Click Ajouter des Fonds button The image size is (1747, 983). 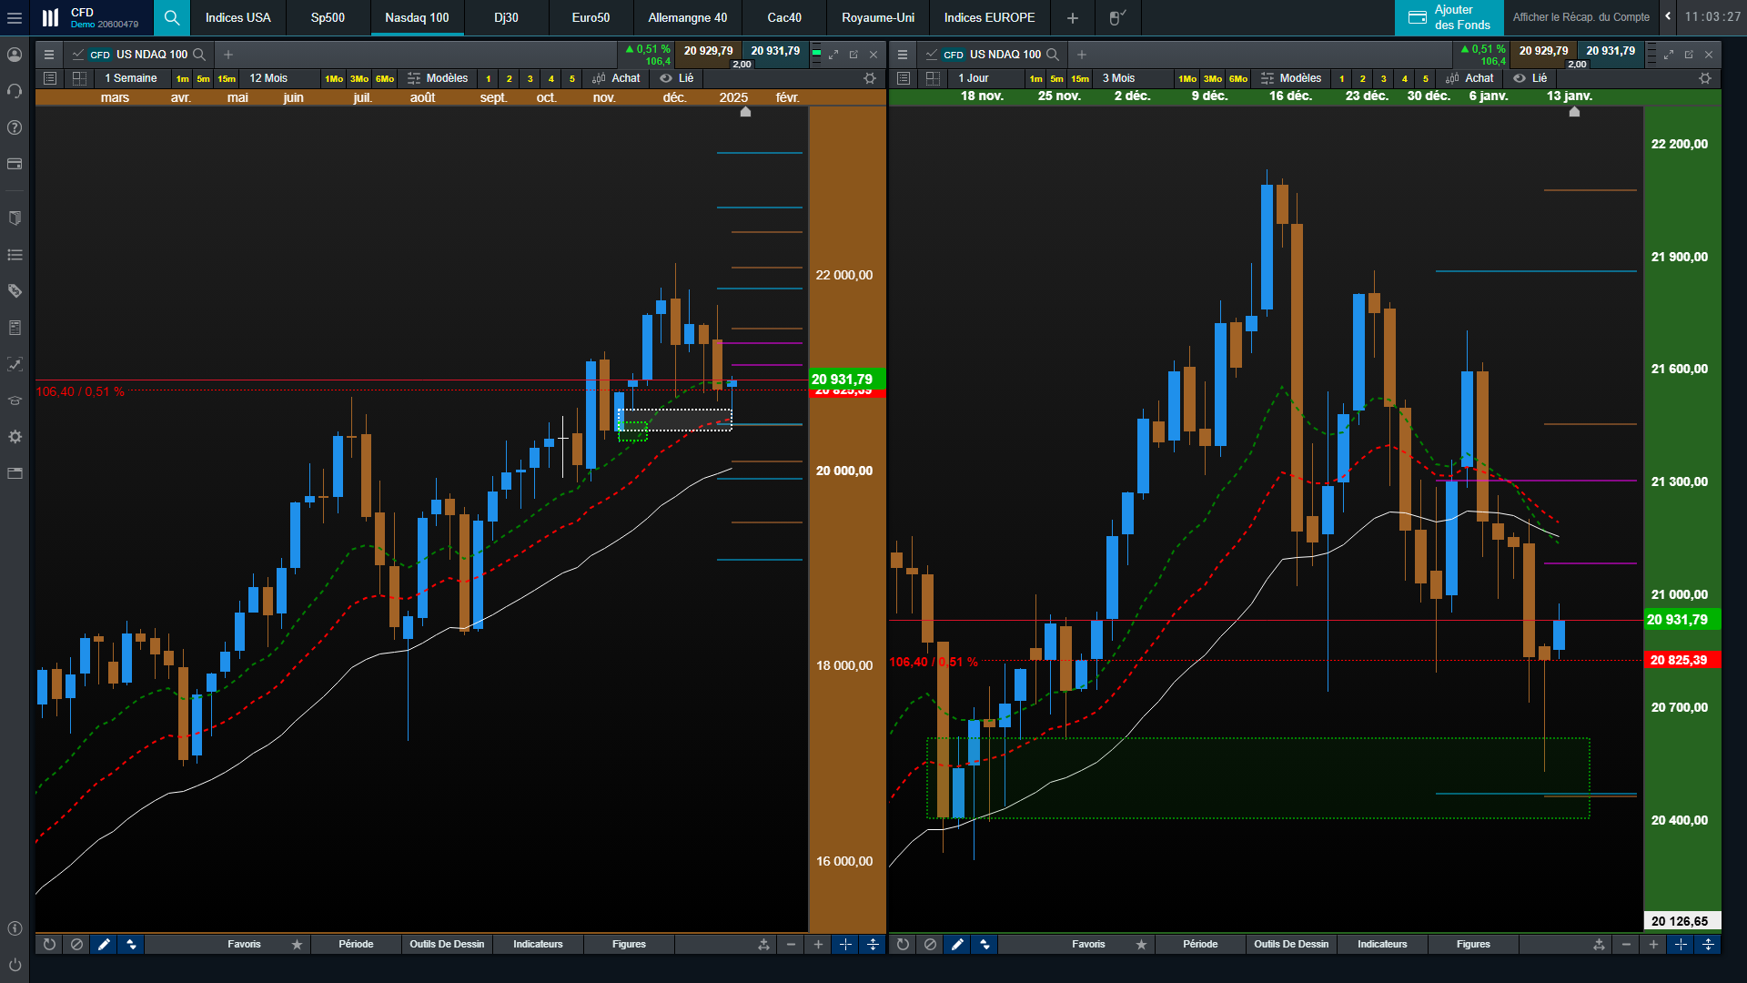[1449, 17]
